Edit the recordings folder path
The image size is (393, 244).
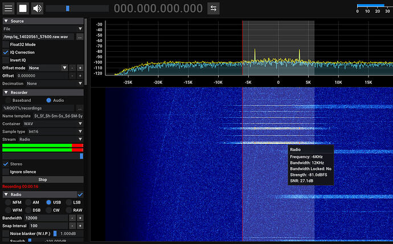coord(38,108)
